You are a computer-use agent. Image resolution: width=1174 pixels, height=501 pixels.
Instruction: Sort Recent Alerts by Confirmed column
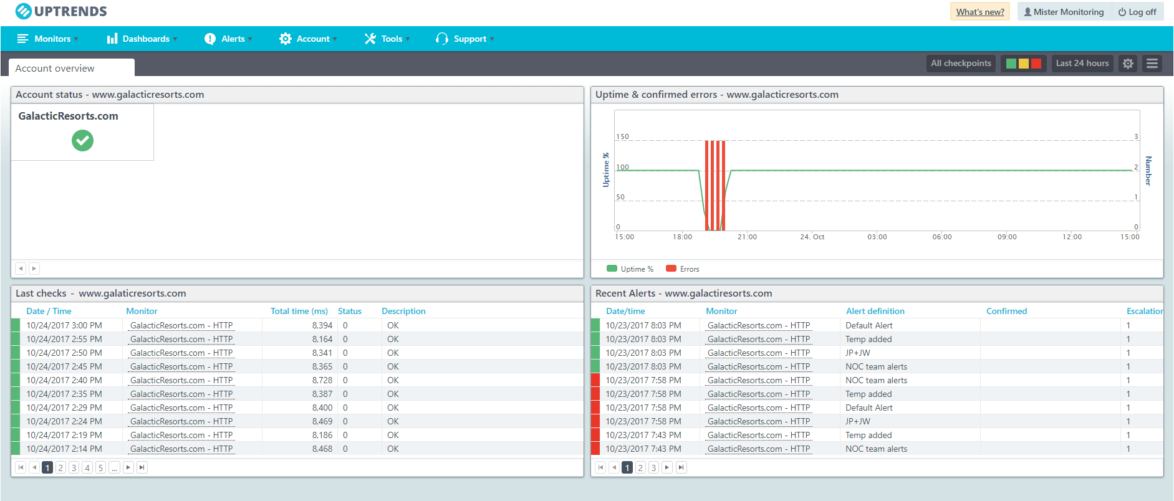1006,311
